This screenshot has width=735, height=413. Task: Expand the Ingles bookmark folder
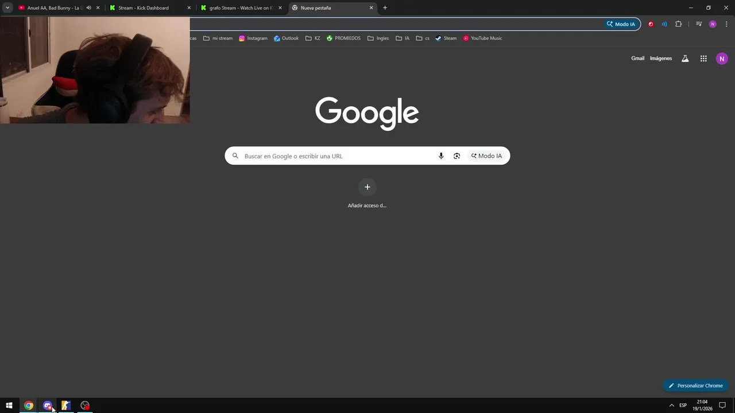point(378,38)
